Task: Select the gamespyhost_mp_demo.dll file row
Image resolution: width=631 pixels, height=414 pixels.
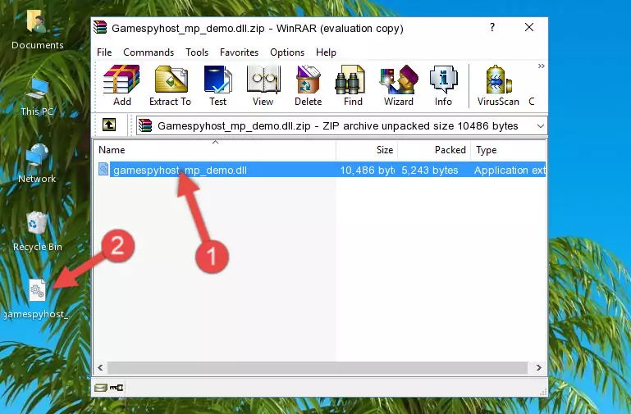Action: coord(320,170)
